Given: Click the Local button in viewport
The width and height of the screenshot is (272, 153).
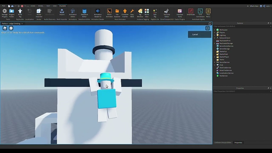Looking at the screenshot, I should tap(195, 34).
